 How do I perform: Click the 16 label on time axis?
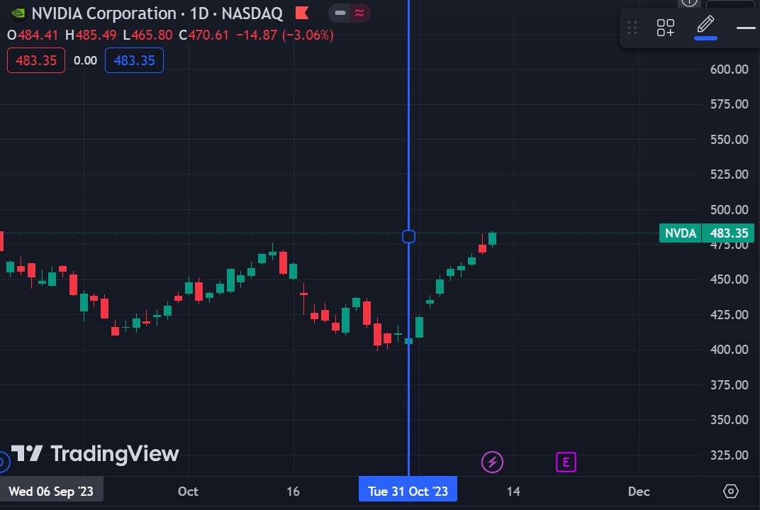(294, 492)
